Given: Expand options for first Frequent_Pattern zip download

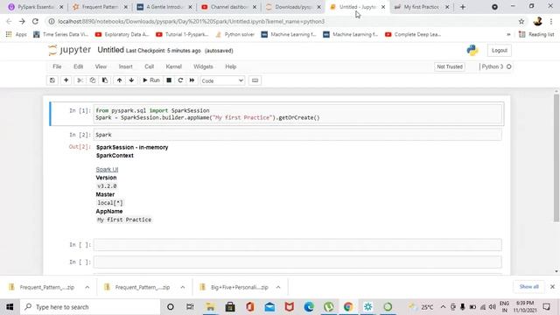Looking at the screenshot, I should (x=87, y=287).
